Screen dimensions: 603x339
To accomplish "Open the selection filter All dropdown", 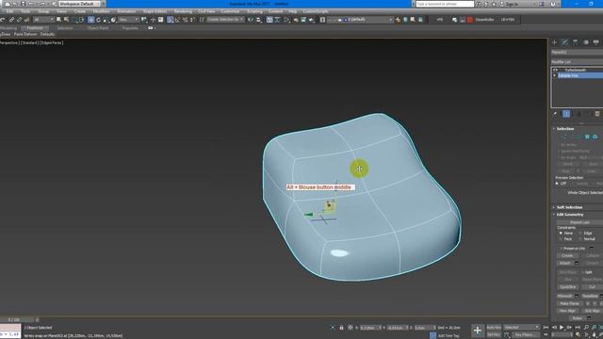I will 43,20.
